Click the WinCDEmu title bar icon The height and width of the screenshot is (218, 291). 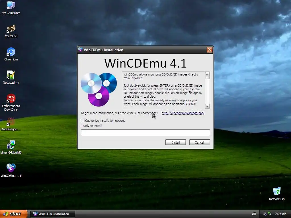tap(80, 50)
